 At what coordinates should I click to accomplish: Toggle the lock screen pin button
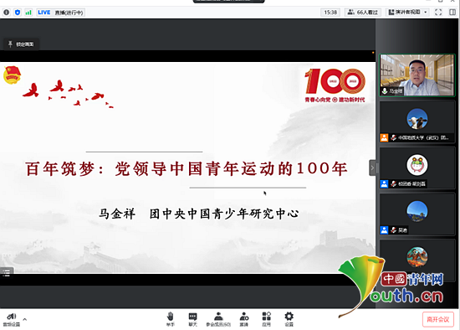click(21, 44)
